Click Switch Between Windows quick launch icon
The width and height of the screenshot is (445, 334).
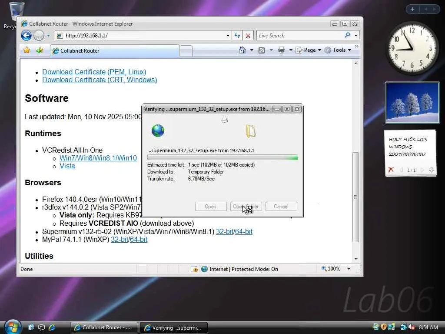(x=41, y=327)
